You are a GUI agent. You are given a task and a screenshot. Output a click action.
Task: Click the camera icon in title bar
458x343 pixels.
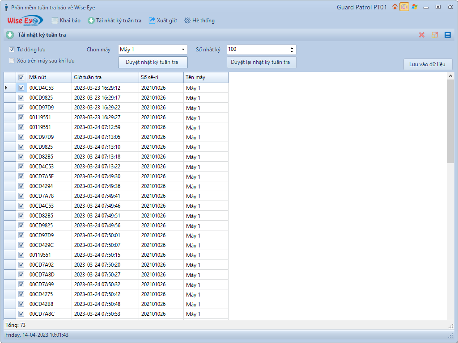(404, 7)
